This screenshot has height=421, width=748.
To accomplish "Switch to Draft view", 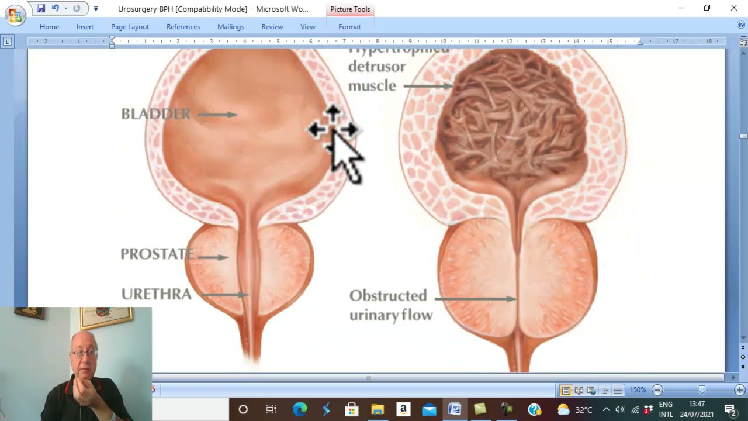I will click(617, 390).
